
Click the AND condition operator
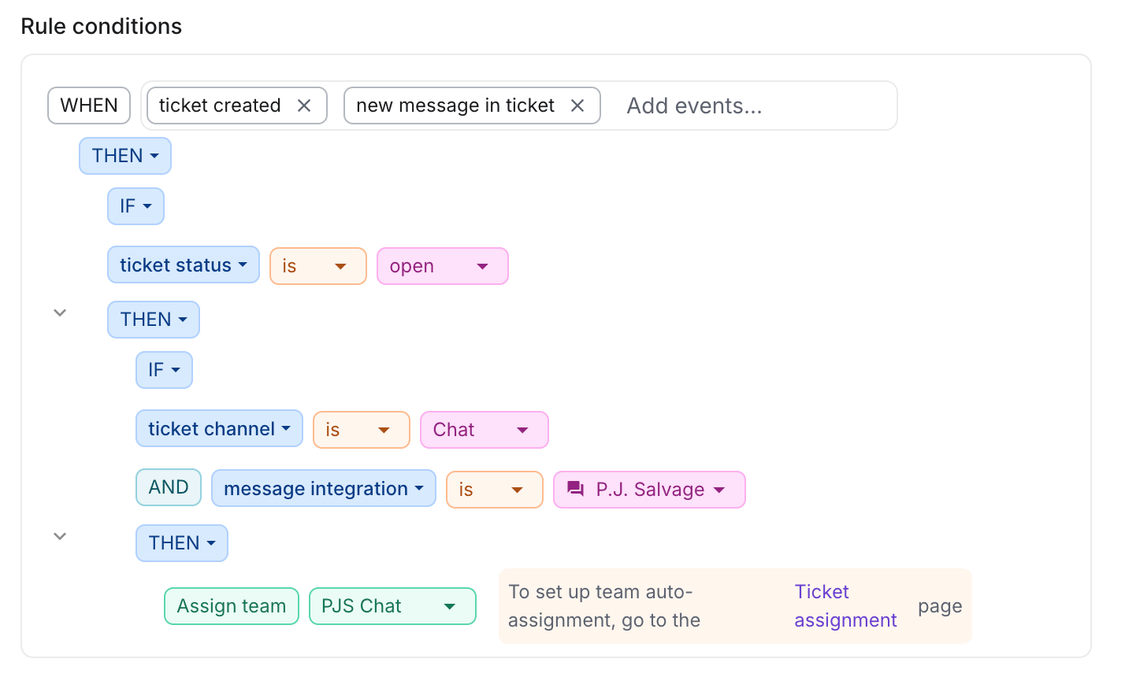pos(169,487)
